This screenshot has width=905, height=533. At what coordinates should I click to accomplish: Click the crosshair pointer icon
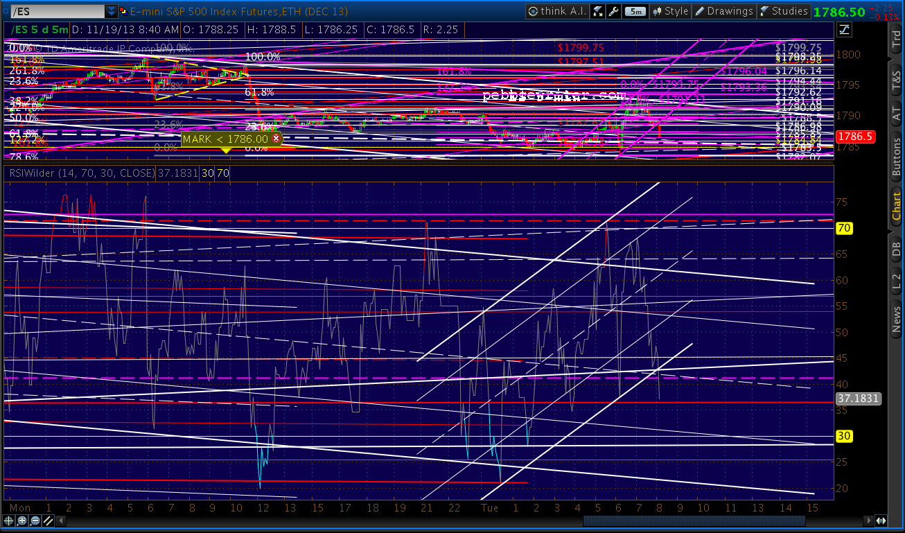coord(8,521)
